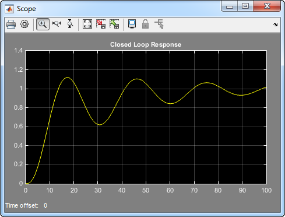Click y-axis tick label 1.4
This screenshot has height=217, width=285.
tap(18, 51)
